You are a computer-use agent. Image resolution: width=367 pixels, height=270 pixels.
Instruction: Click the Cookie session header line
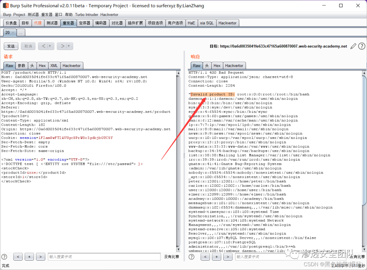tap(57, 138)
